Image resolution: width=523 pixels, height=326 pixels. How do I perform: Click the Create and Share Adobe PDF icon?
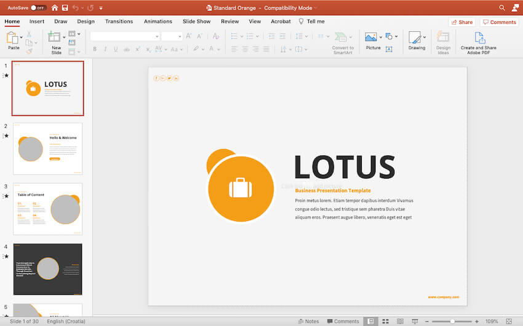[x=480, y=38]
